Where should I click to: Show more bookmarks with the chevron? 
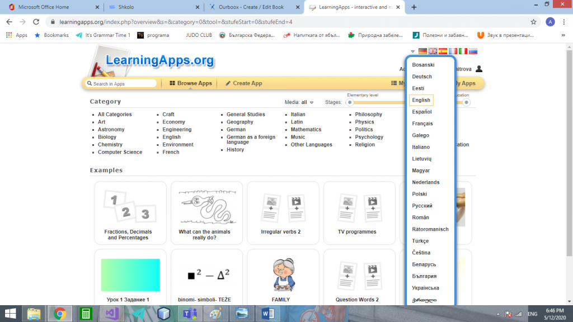(563, 35)
